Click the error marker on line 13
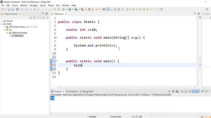The height and width of the screenshot is (118, 211). (x=51, y=65)
